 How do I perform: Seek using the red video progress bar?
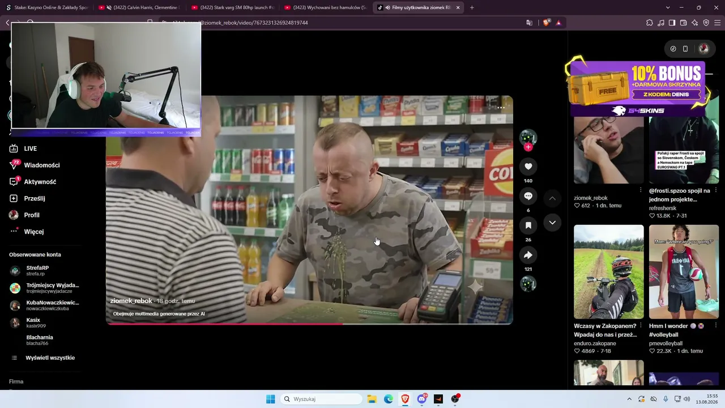[309, 324]
